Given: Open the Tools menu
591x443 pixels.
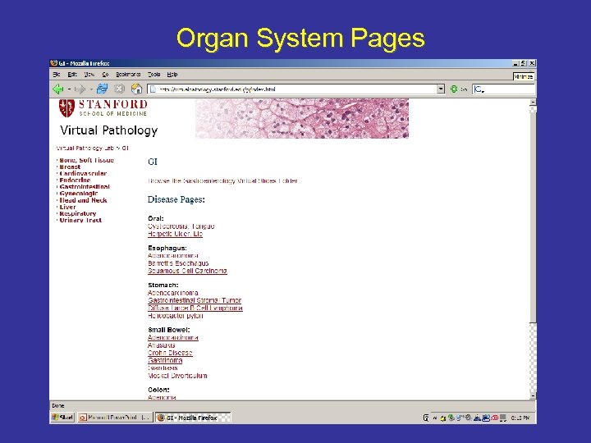Looking at the screenshot, I should [153, 75].
